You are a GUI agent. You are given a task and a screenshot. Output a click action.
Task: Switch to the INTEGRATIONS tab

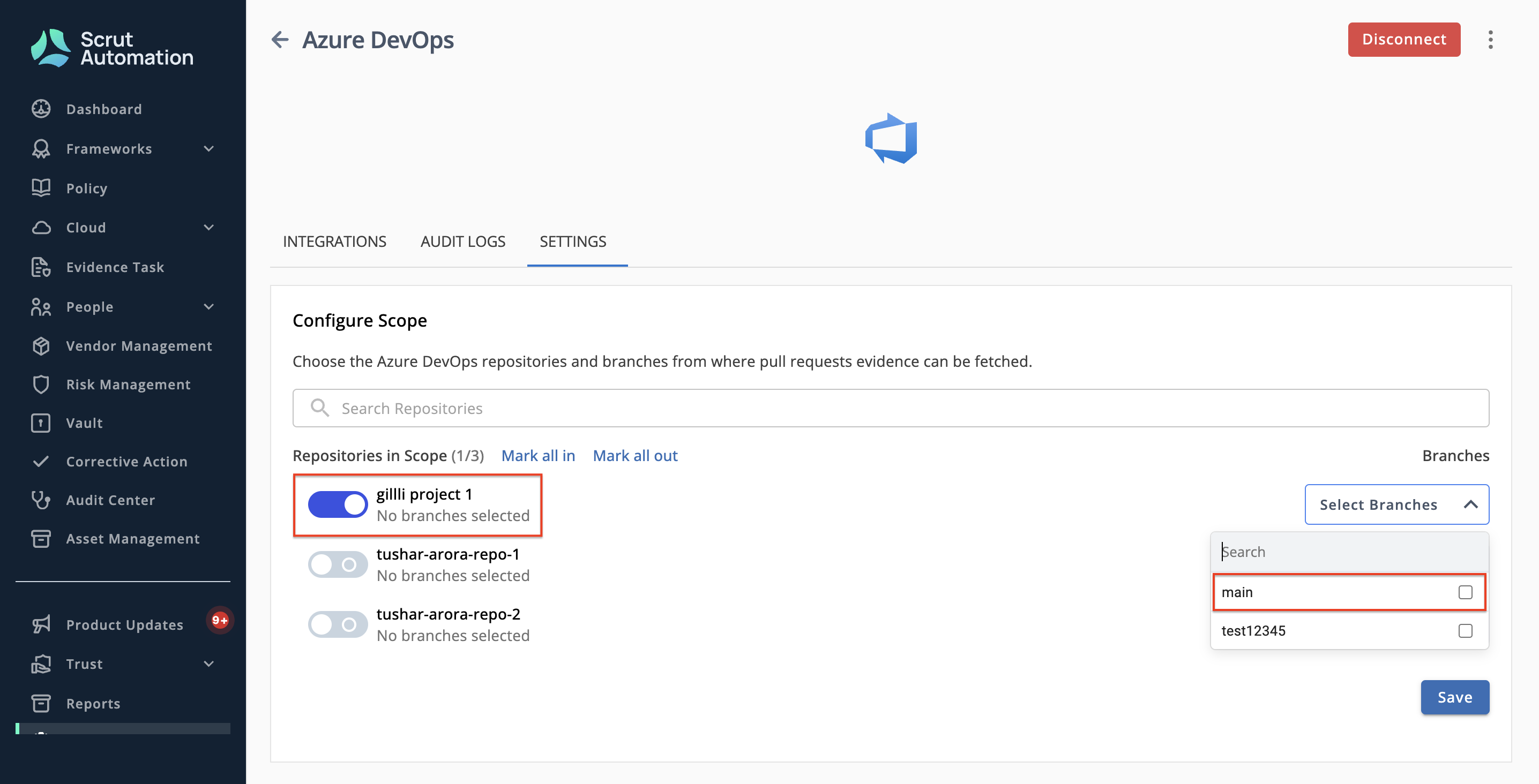(x=334, y=241)
